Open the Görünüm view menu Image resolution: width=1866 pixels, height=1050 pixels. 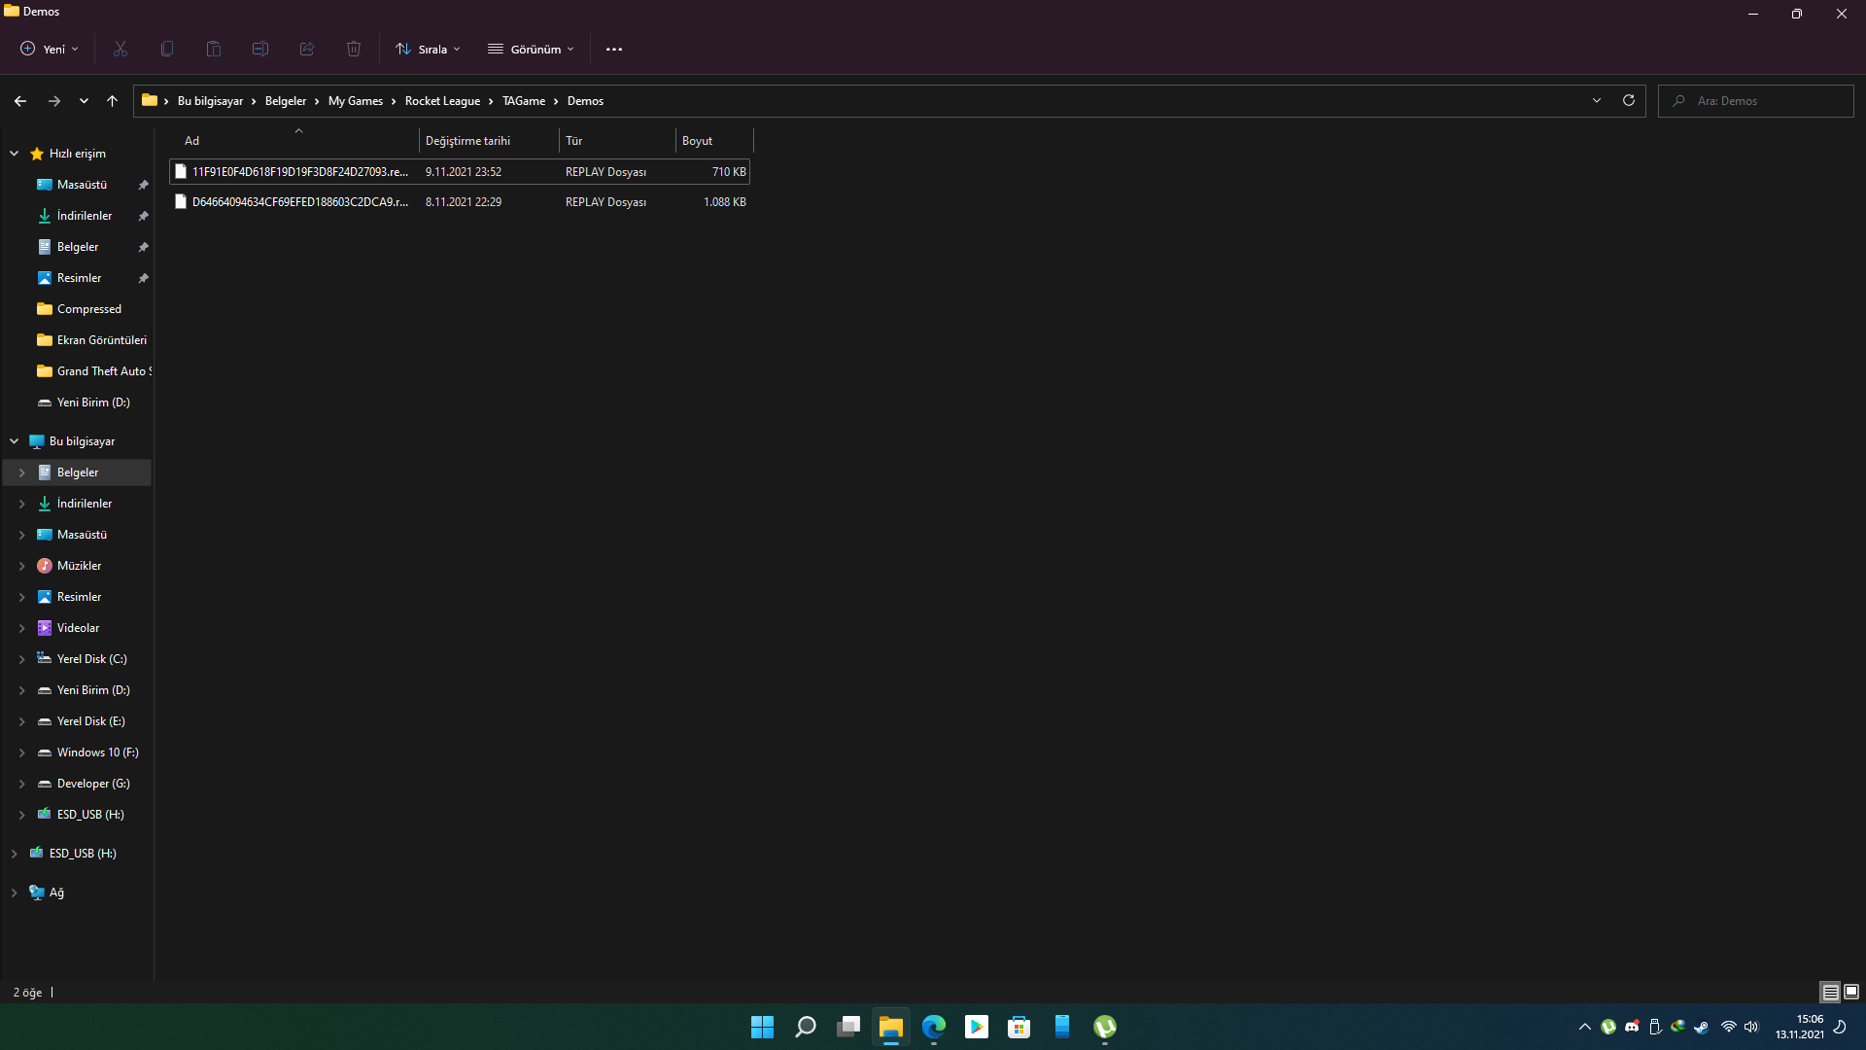(532, 49)
